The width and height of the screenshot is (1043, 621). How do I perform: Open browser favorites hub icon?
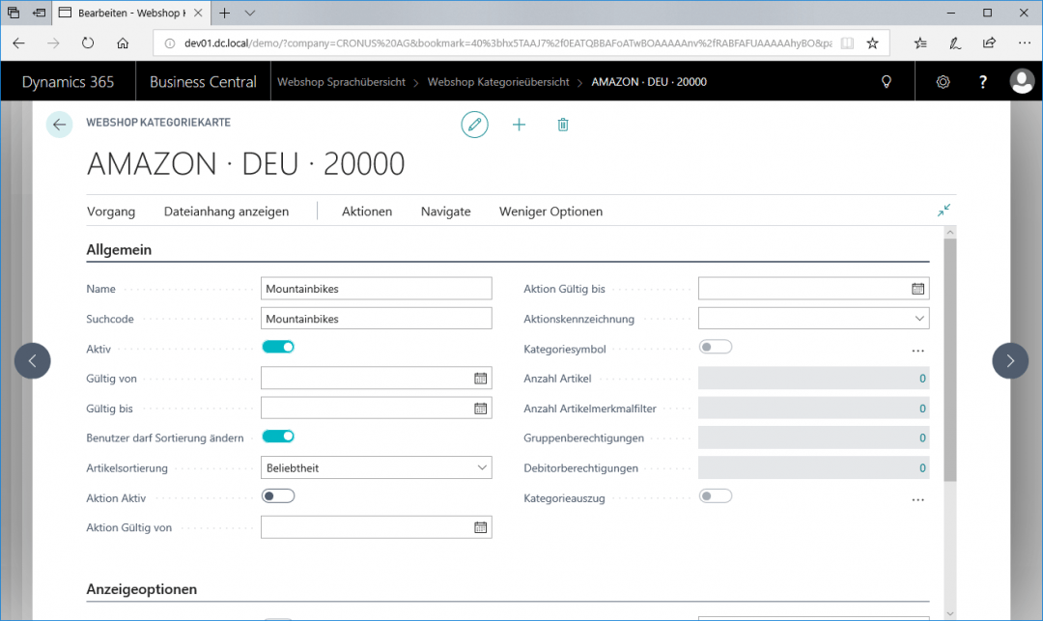tap(920, 43)
